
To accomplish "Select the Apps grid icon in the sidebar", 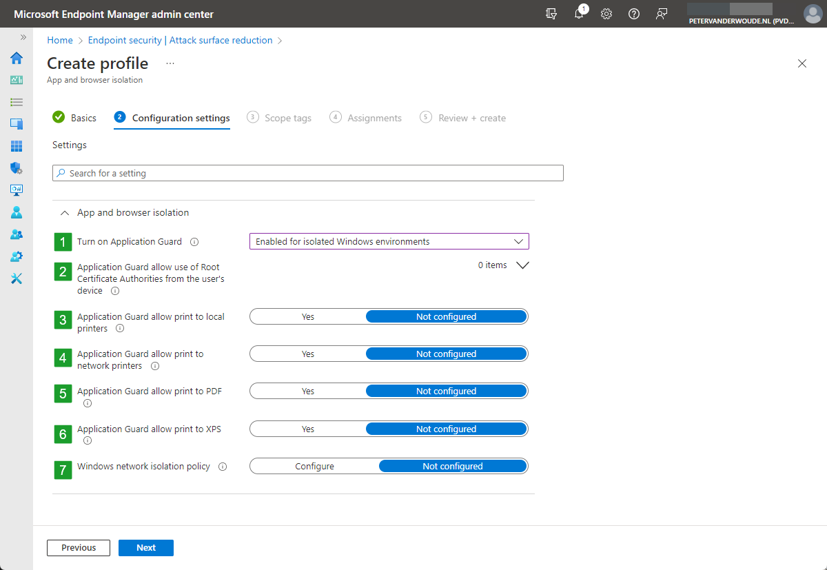I will [x=16, y=146].
